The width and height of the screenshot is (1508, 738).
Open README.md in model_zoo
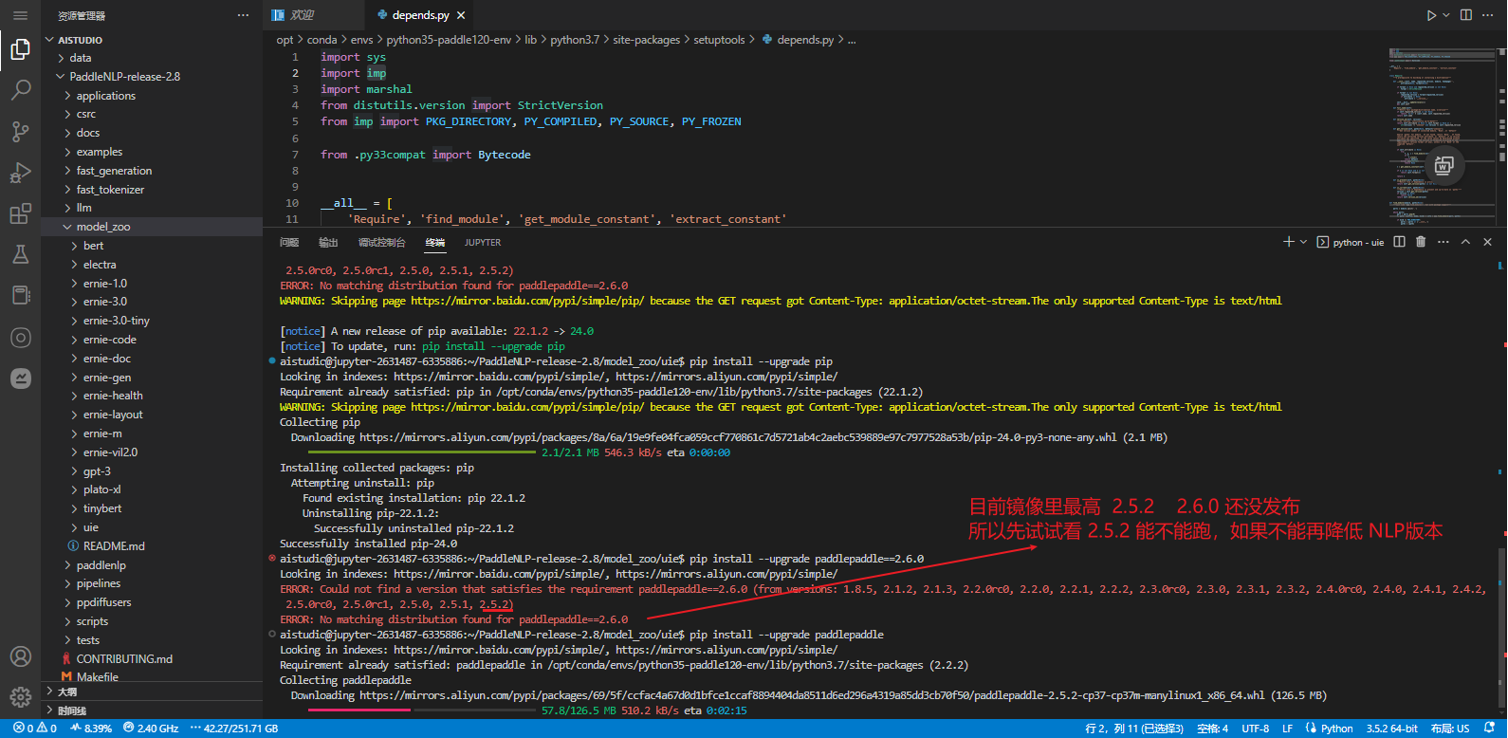pos(152,546)
